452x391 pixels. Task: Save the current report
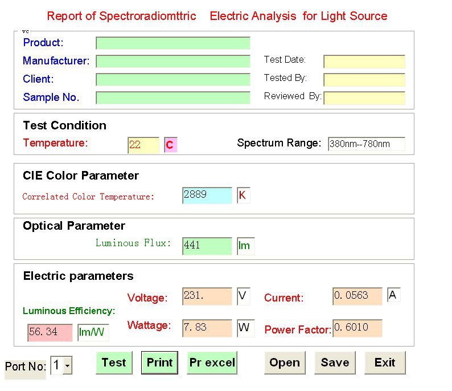click(x=335, y=363)
